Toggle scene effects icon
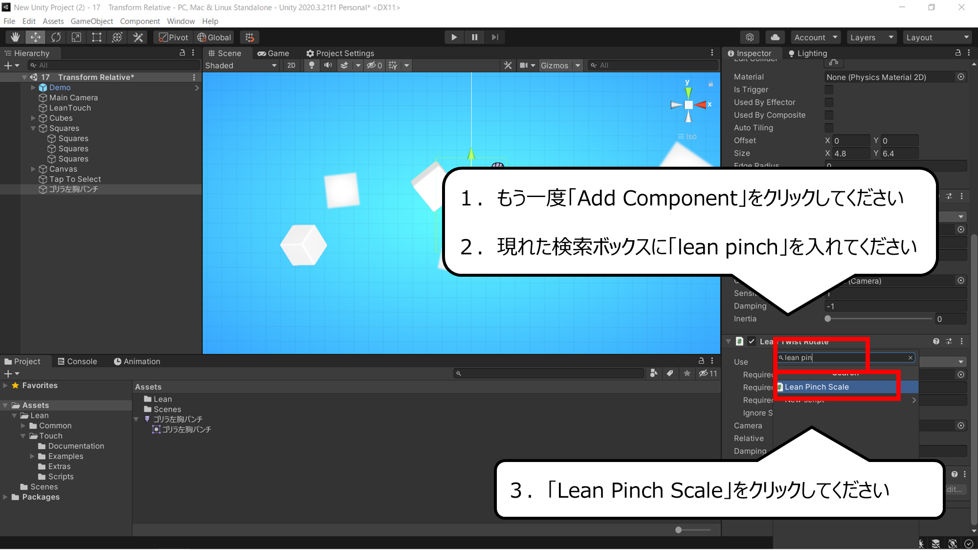 (344, 65)
